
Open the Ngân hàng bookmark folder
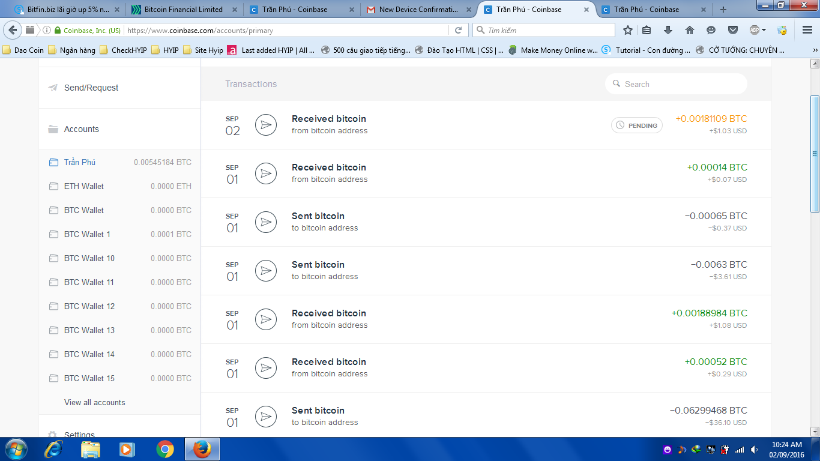coord(71,50)
